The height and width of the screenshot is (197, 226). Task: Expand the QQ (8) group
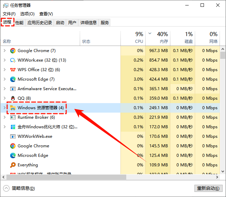(5, 98)
